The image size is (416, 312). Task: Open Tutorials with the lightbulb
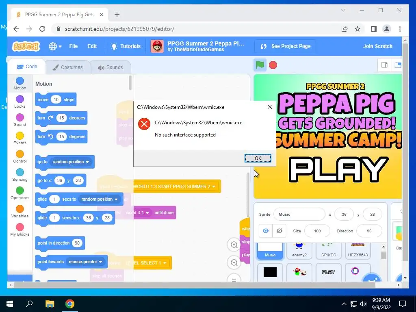(126, 46)
